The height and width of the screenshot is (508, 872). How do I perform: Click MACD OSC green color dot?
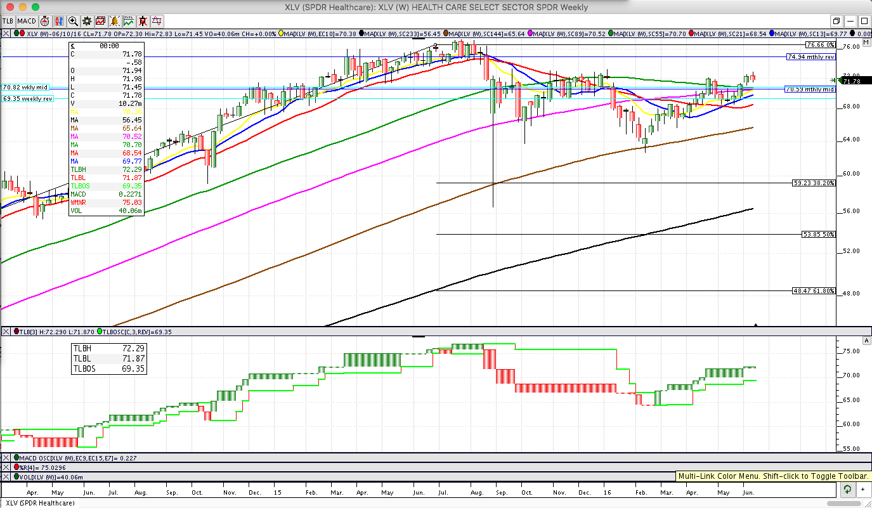point(16,457)
